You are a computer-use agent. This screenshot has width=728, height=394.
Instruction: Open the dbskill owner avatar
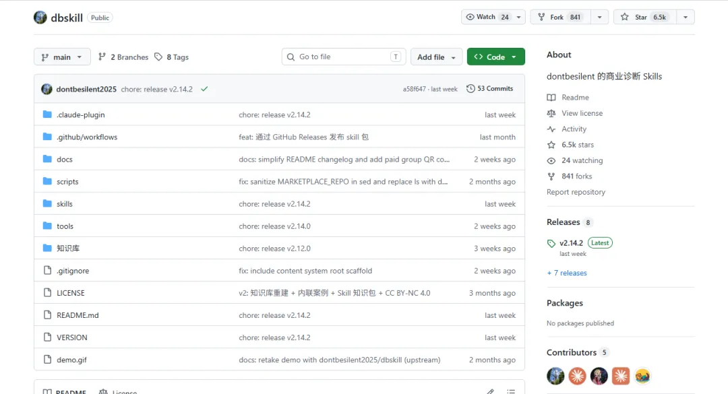[x=40, y=18]
